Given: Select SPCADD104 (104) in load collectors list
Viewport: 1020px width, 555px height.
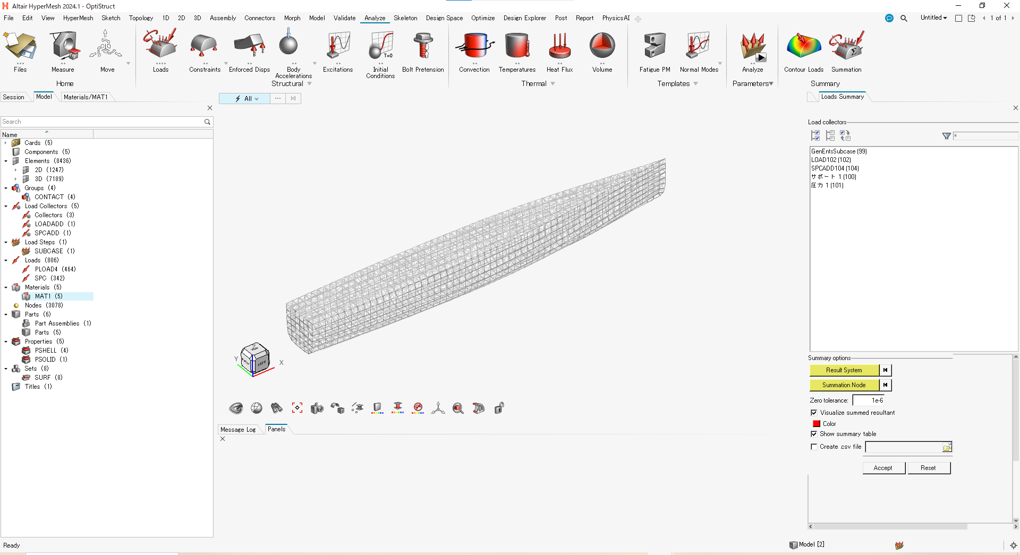Looking at the screenshot, I should click(835, 168).
